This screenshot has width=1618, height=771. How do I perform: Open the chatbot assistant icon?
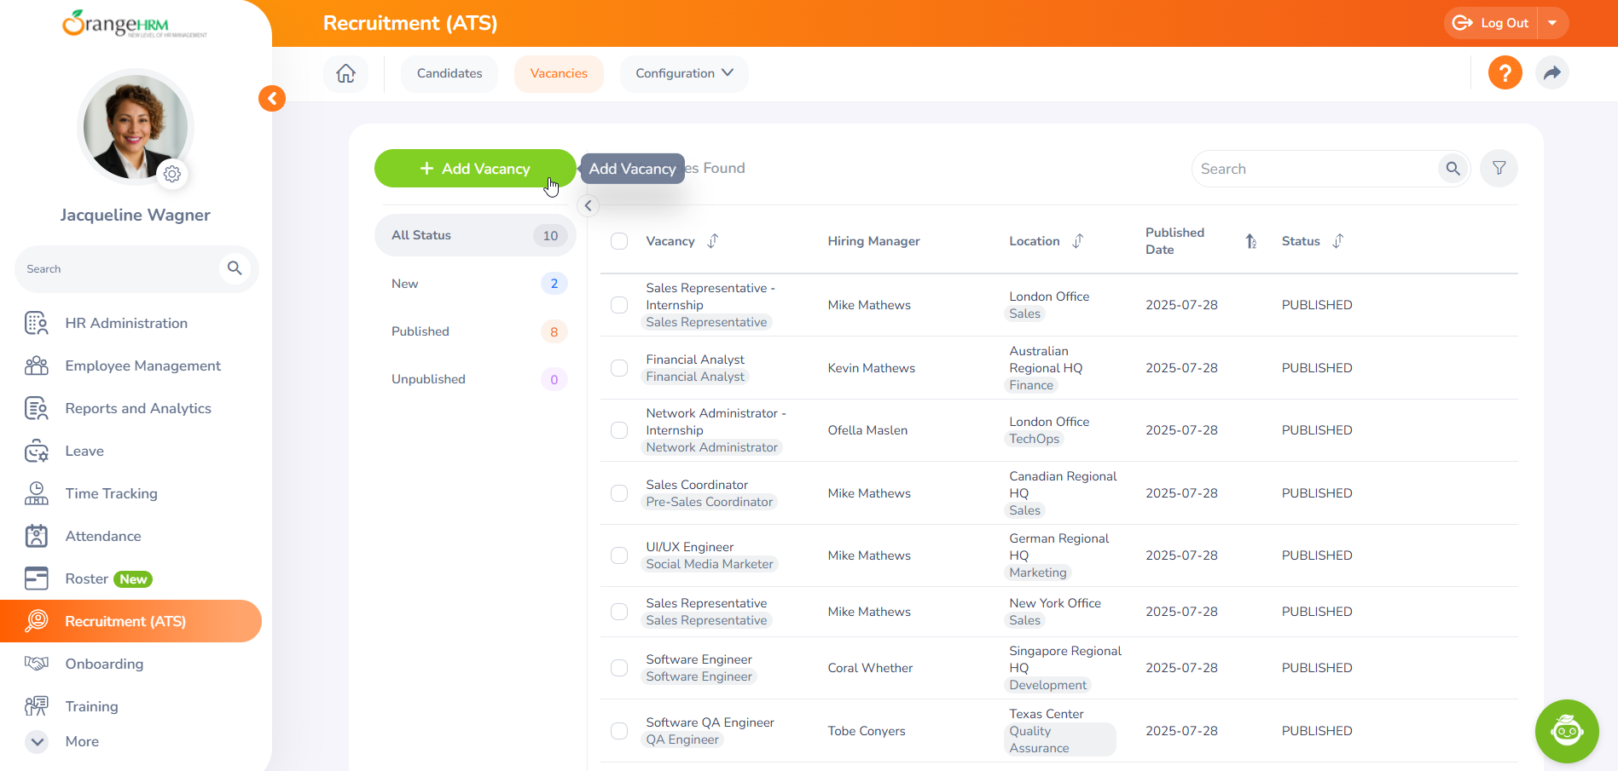click(x=1566, y=731)
